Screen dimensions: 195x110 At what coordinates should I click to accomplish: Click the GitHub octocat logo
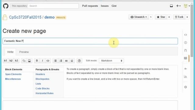point(6,6)
